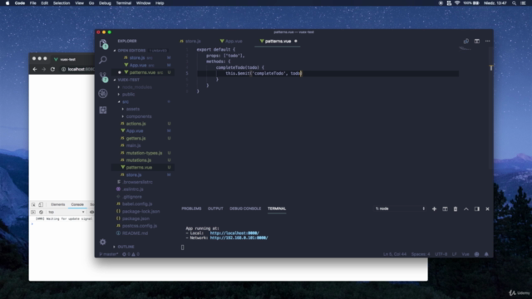
Task: Kill the terminal with the trash icon
Action: pos(456,208)
